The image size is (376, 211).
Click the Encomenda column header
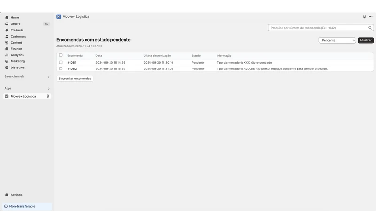75,56
